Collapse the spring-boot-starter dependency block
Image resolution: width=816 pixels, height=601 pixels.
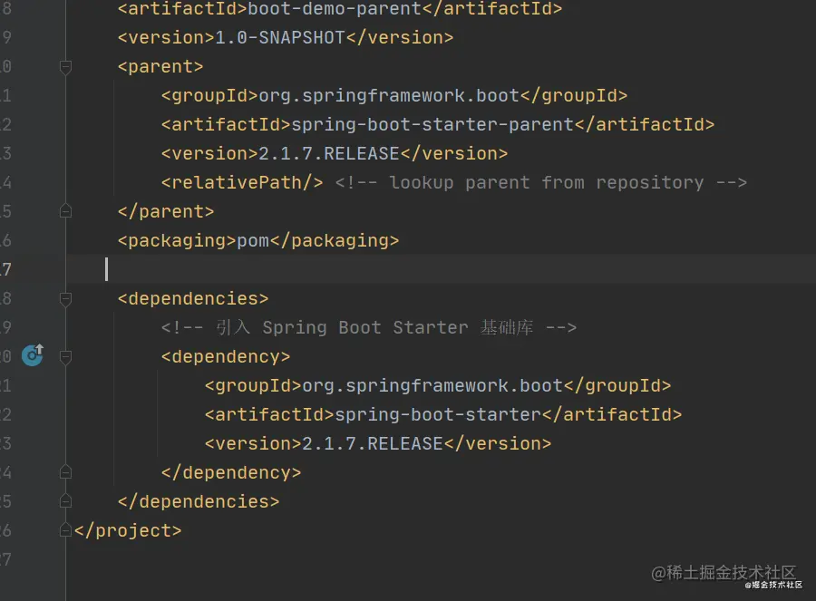pyautogui.click(x=64, y=356)
